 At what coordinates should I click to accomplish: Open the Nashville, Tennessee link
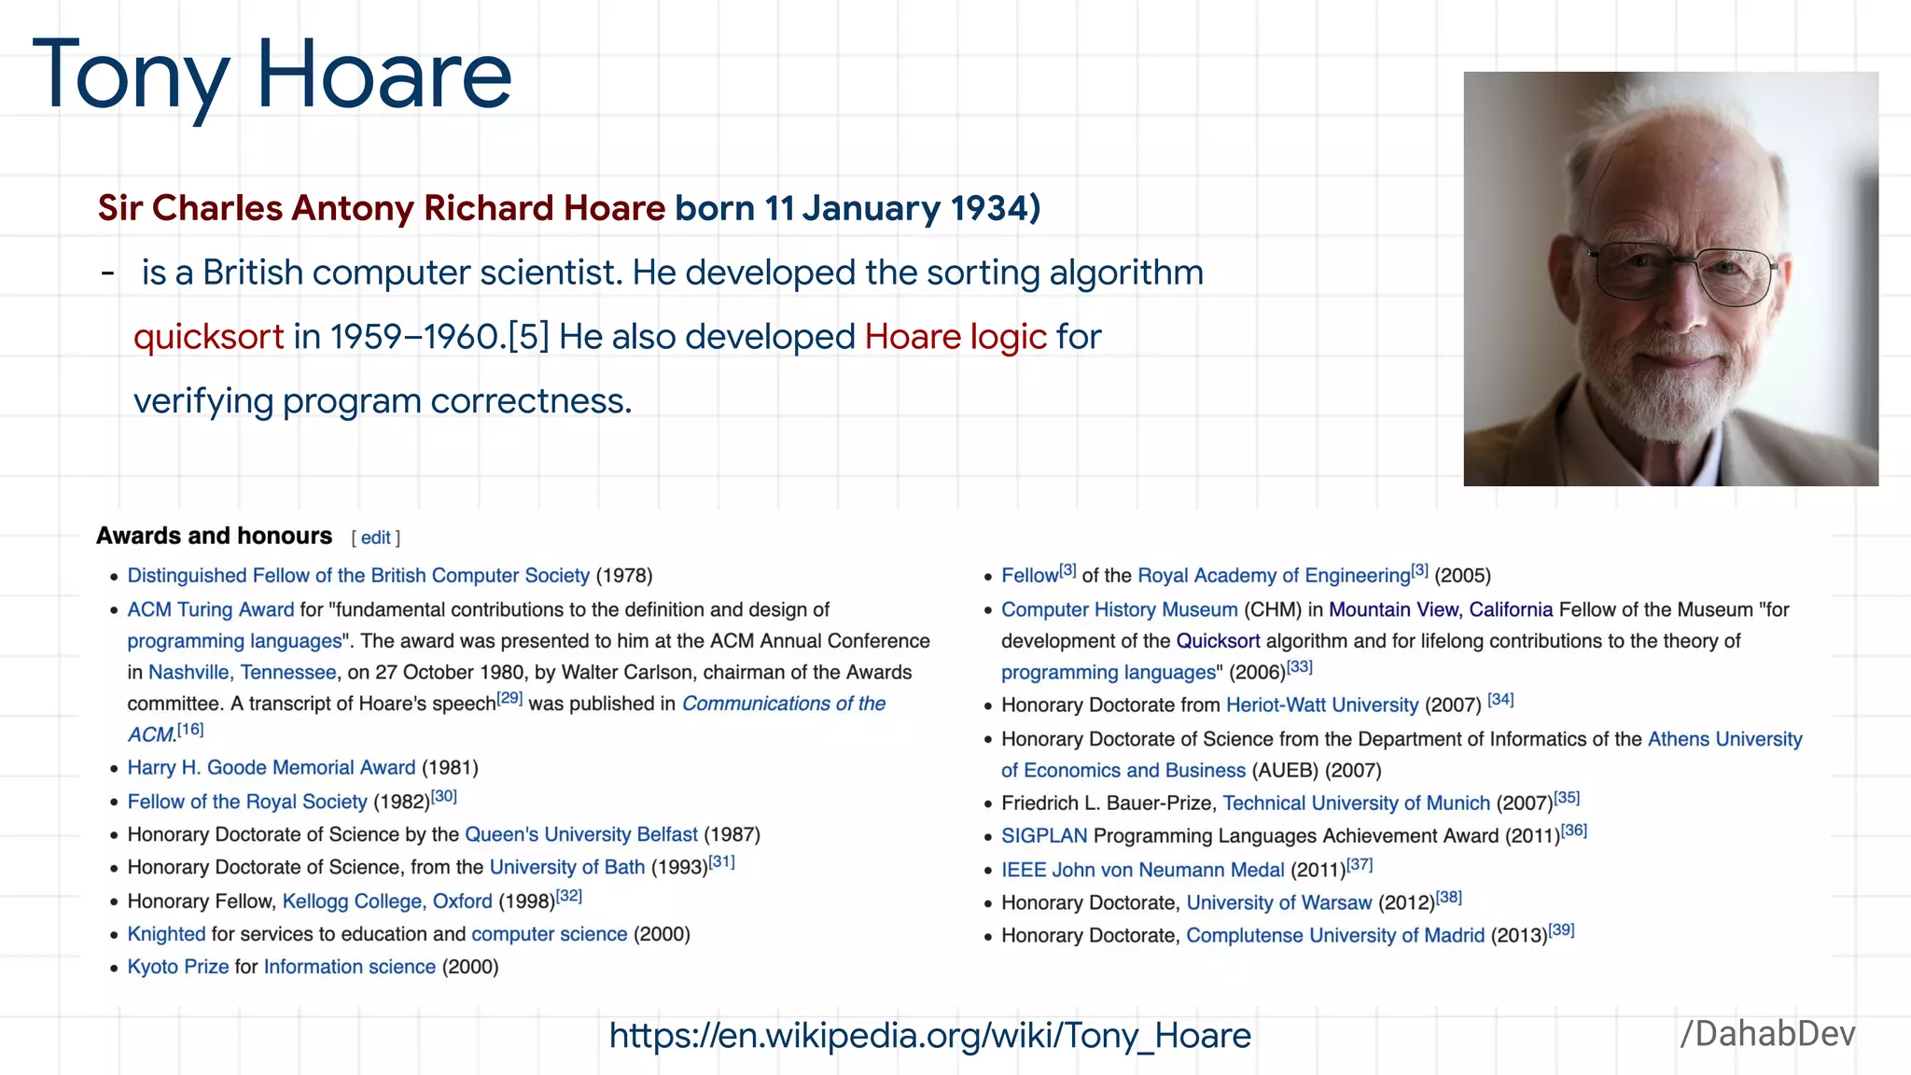coord(243,673)
